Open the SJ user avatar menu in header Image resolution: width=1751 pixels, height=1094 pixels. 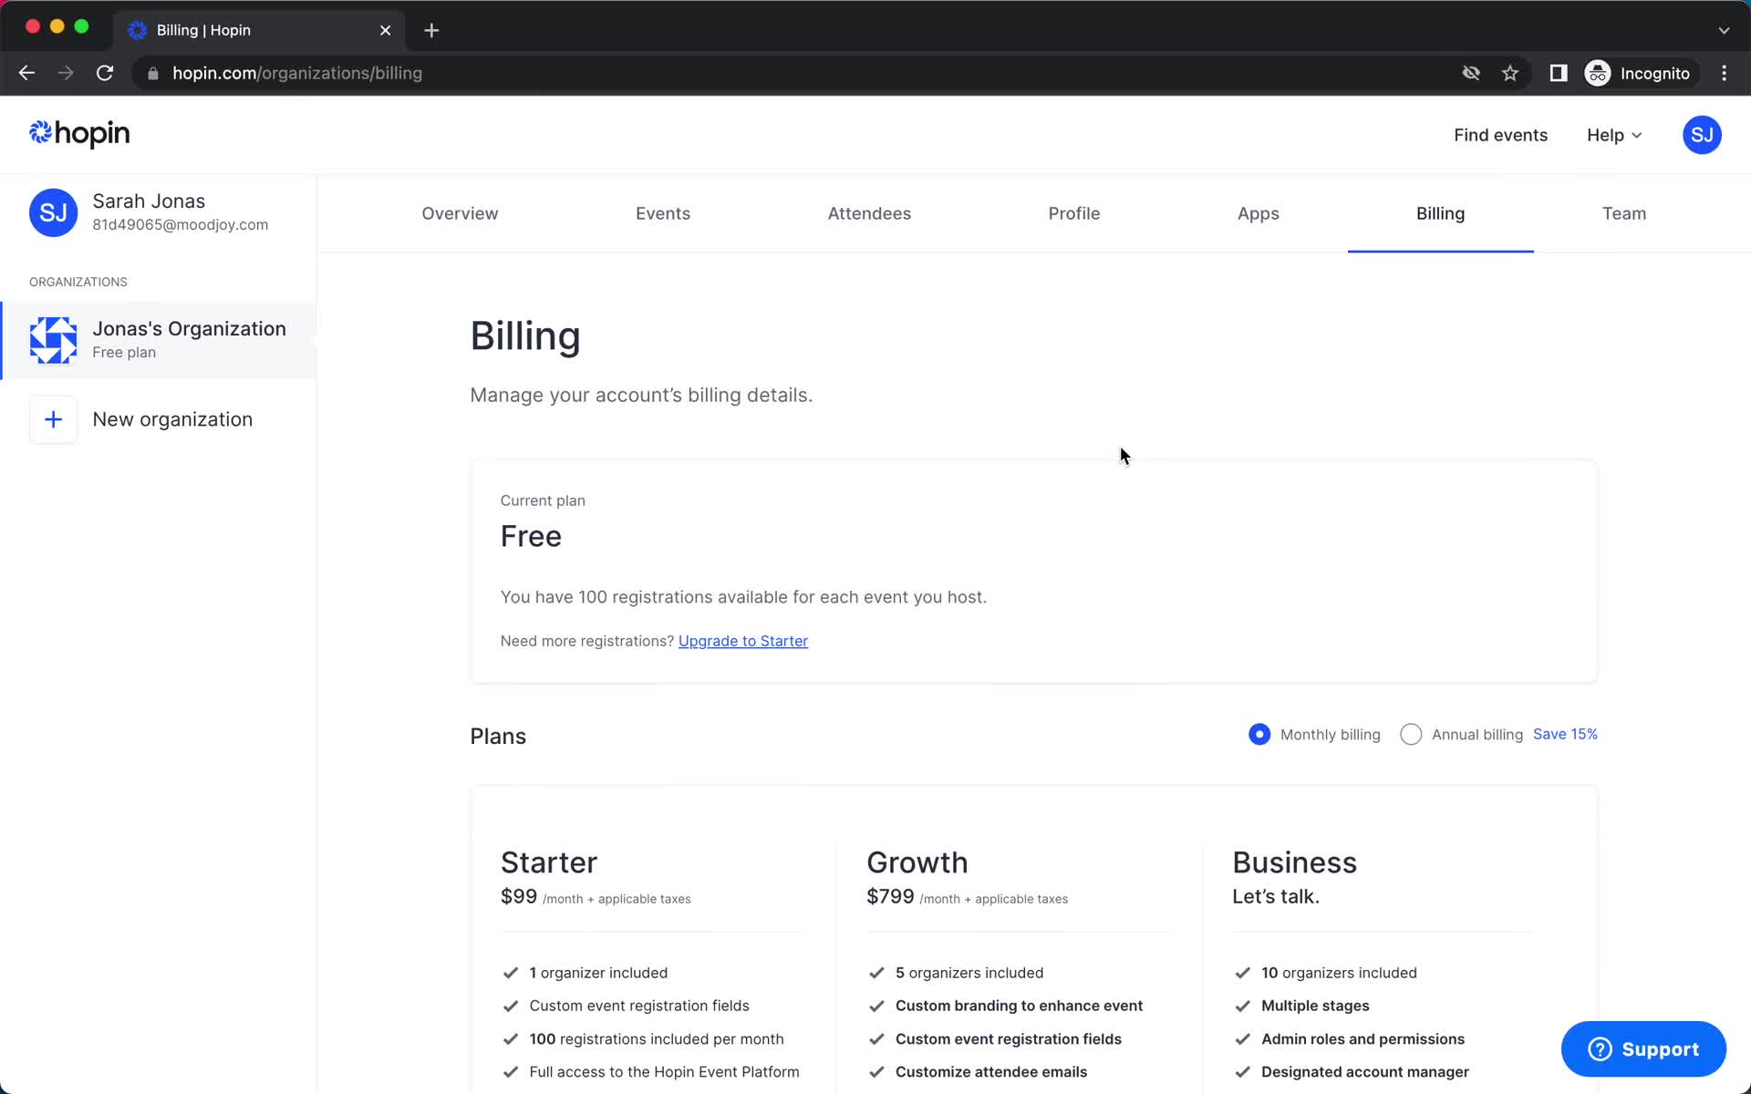tap(1701, 135)
